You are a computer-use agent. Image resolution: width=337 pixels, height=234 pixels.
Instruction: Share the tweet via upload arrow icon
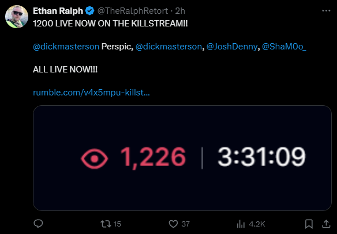click(x=326, y=224)
